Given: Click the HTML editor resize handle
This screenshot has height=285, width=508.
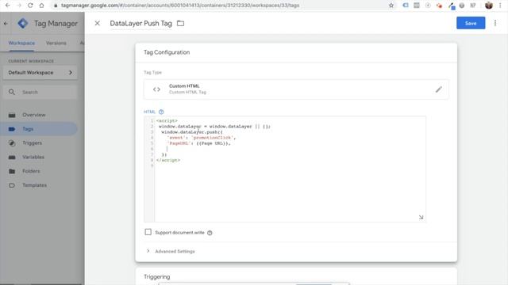Looking at the screenshot, I should coord(421,217).
